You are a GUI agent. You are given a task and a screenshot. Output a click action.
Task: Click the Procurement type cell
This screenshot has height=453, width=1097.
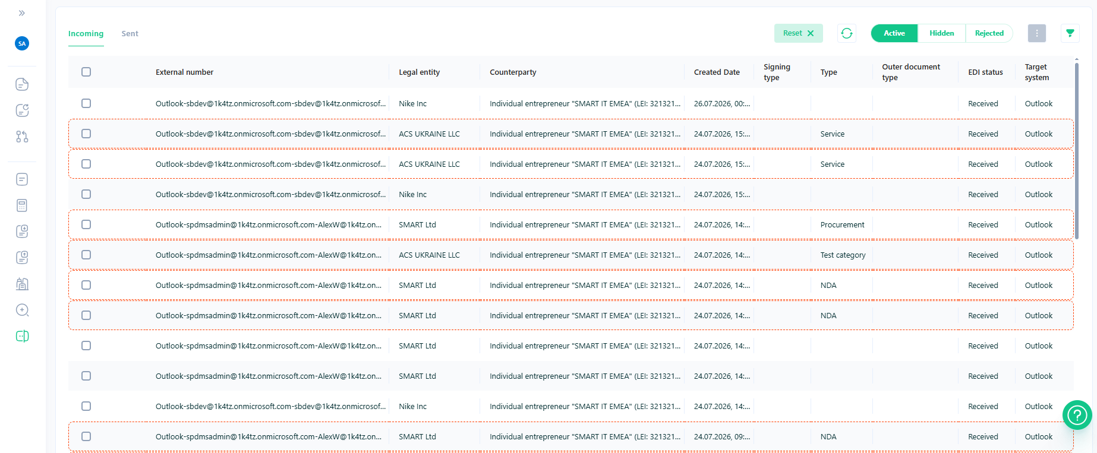842,224
